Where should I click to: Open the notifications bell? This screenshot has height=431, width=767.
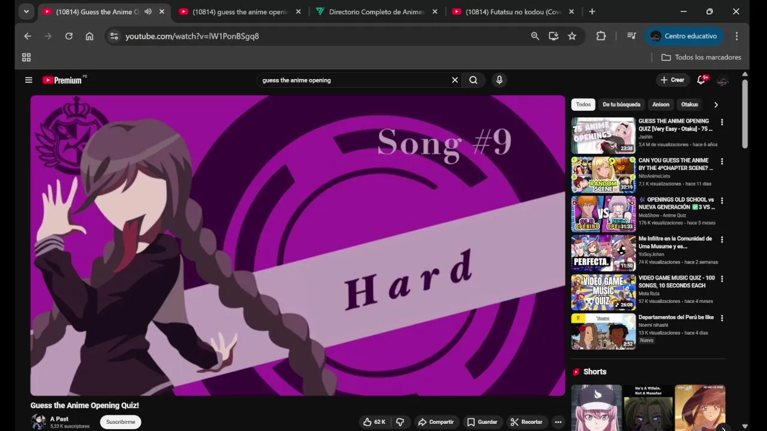(x=701, y=80)
